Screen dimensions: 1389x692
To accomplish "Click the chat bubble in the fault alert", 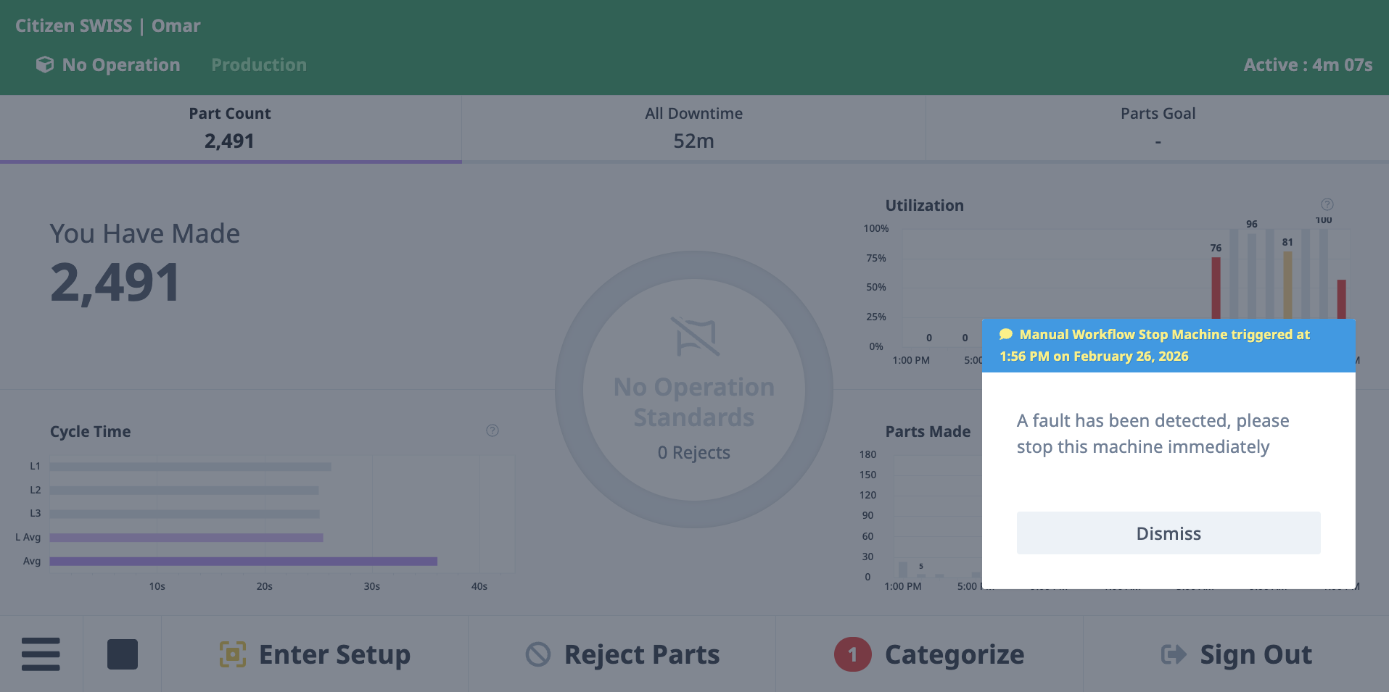I will 1005,335.
